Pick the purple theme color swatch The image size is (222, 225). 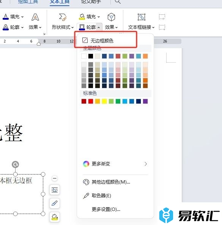132,56
